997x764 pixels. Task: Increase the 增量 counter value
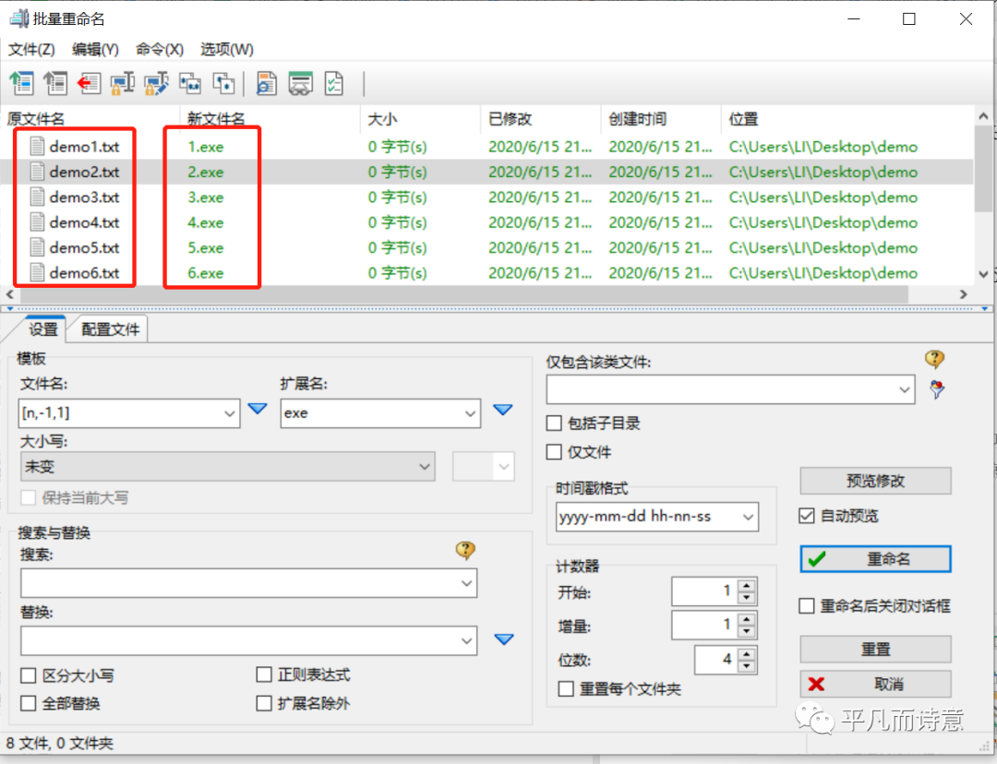pyautogui.click(x=747, y=619)
